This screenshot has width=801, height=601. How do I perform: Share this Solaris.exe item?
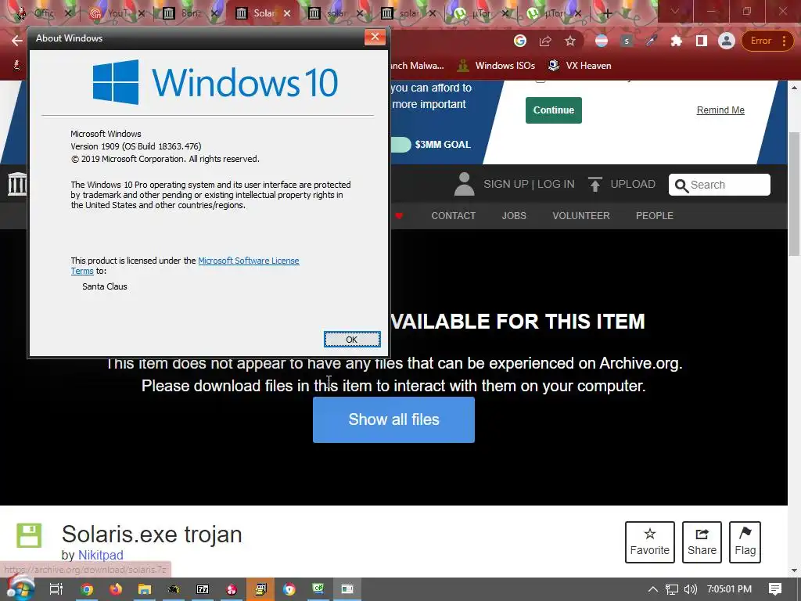[702, 542]
